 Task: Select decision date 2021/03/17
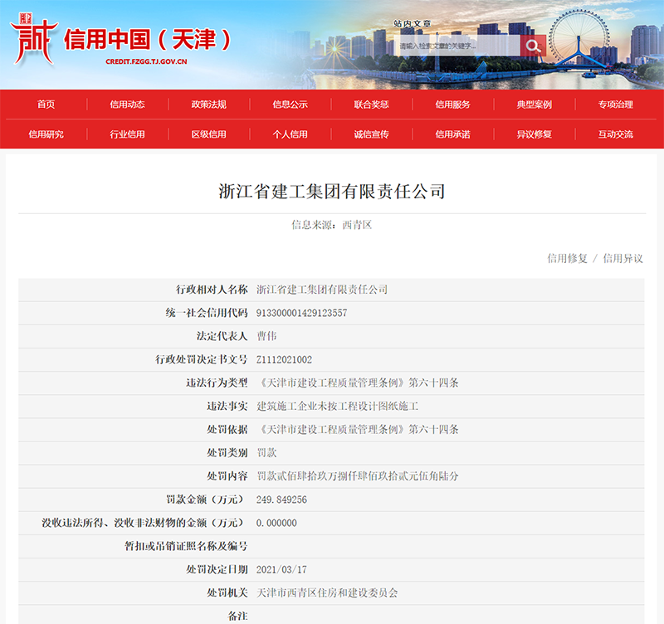pyautogui.click(x=281, y=569)
